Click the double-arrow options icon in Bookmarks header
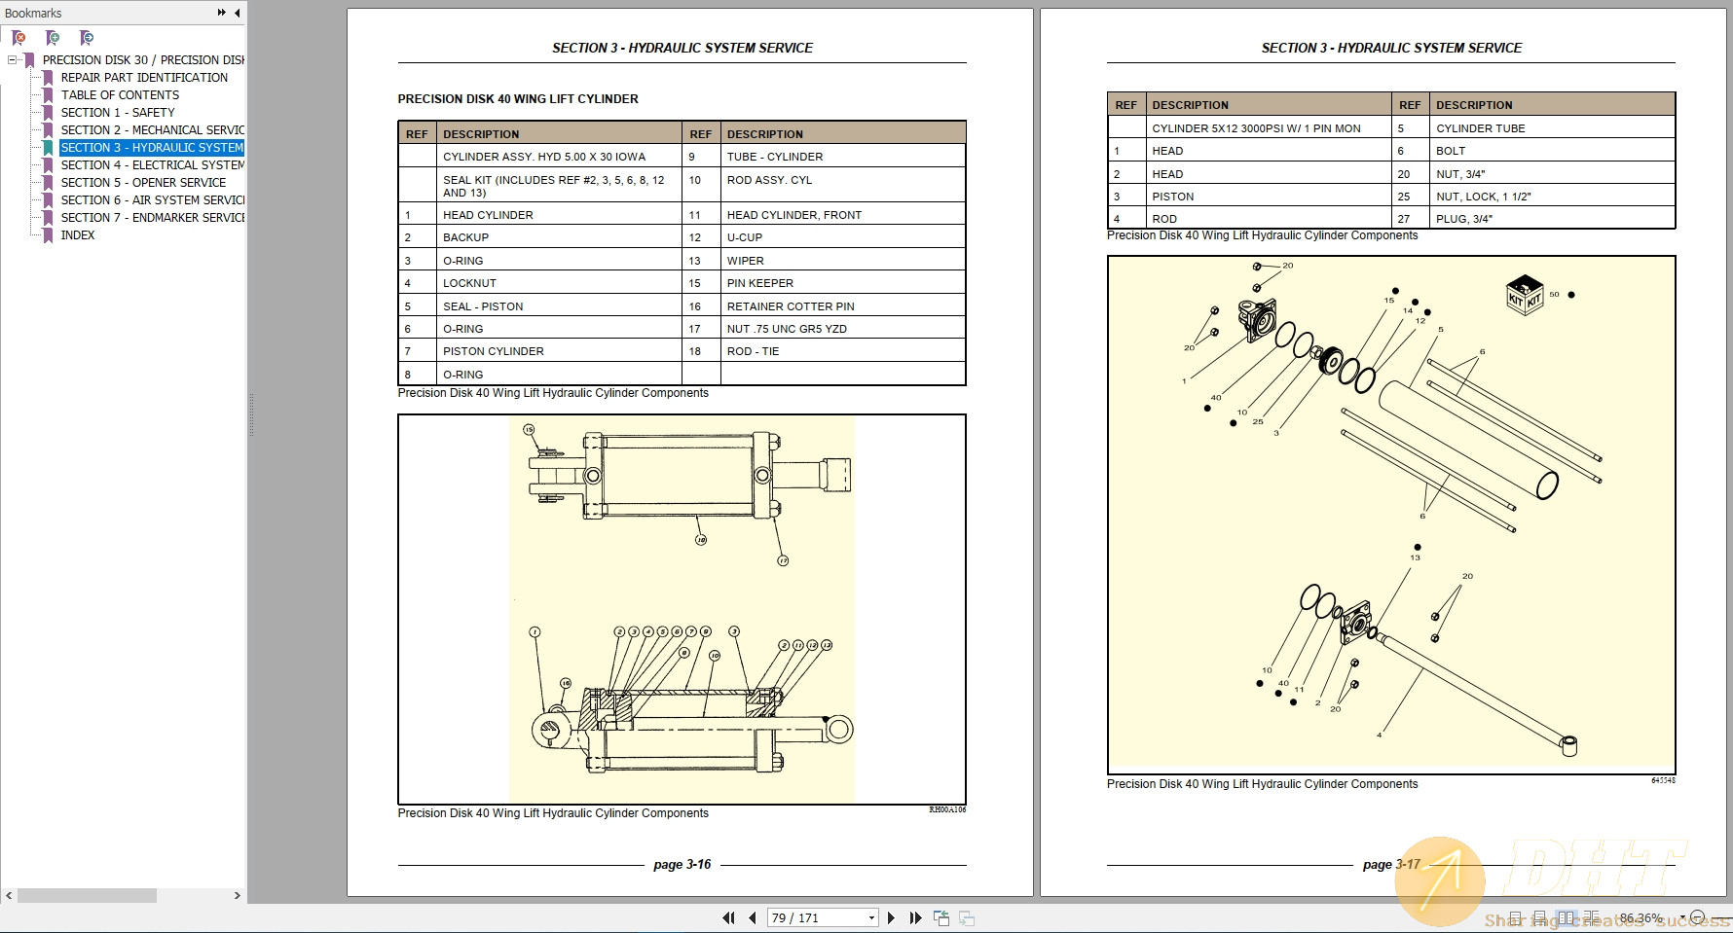Image resolution: width=1733 pixels, height=933 pixels. 222,13
